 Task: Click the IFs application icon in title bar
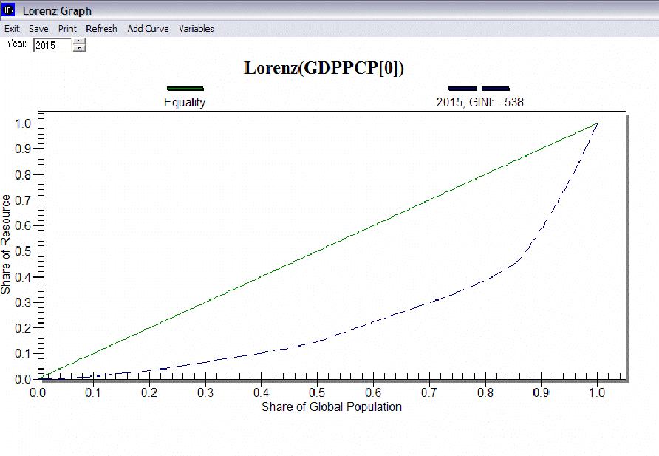pyautogui.click(x=9, y=11)
